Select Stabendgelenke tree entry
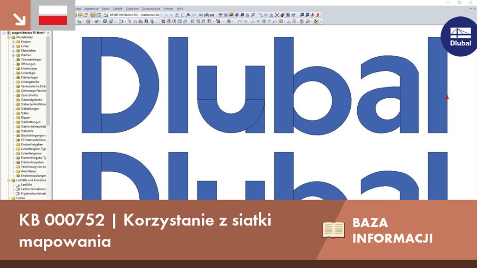The image size is (477, 268). coord(31,100)
